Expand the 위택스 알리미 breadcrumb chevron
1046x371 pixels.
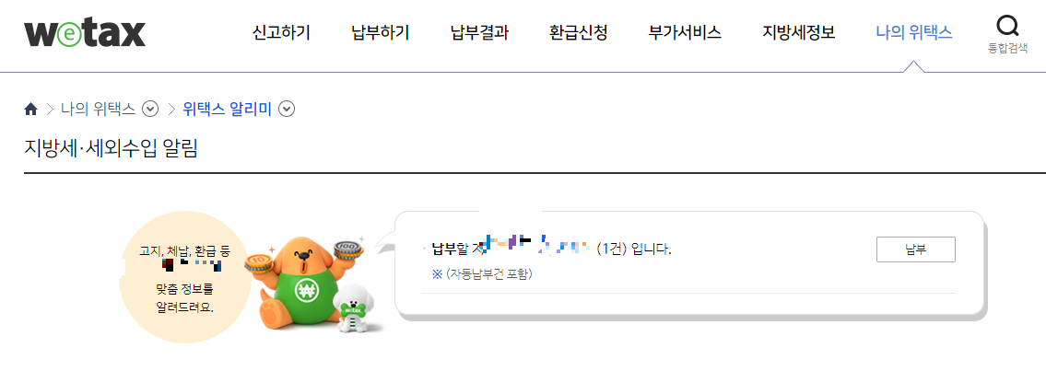(x=287, y=110)
